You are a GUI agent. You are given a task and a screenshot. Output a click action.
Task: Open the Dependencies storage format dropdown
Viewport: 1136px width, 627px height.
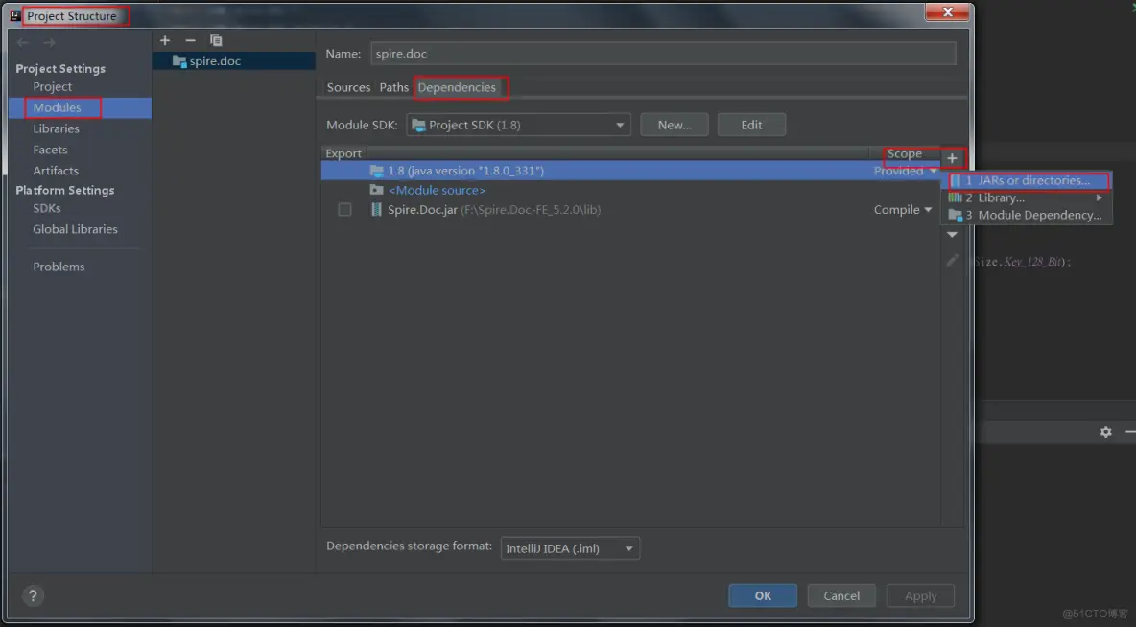point(570,548)
